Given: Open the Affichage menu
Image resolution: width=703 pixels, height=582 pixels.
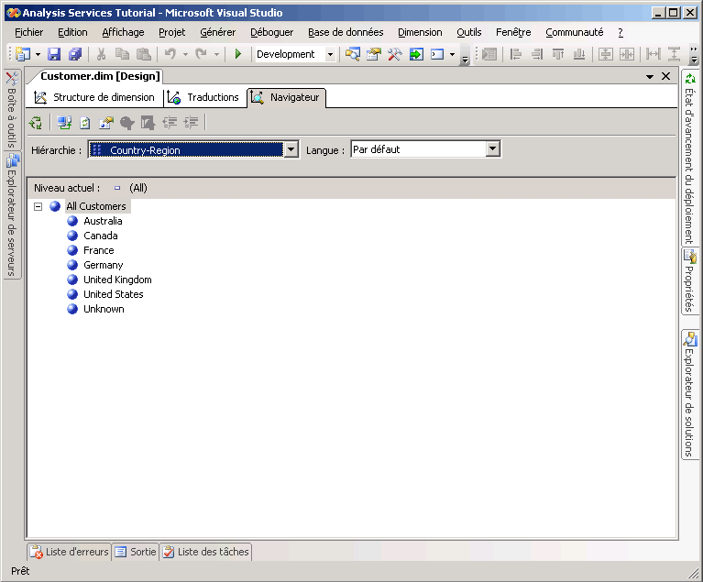Looking at the screenshot, I should 124,32.
